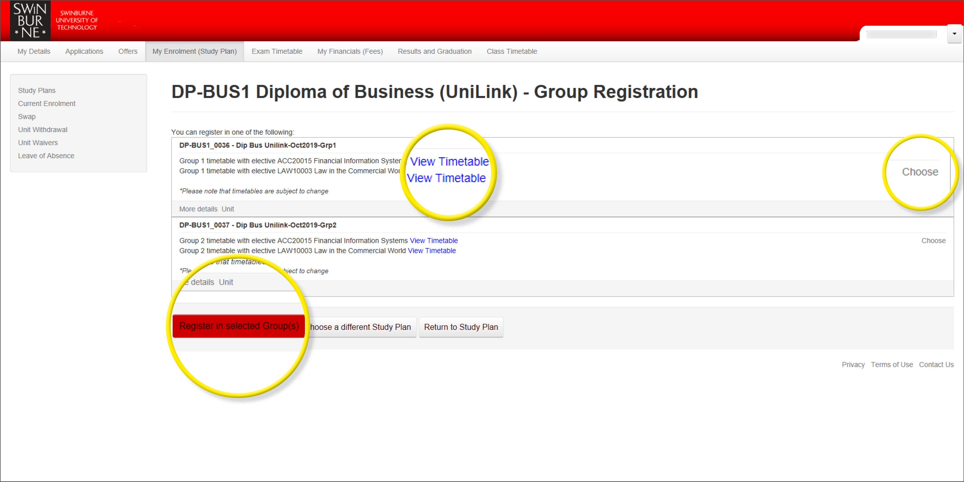Open the Exam Timetable tab
The height and width of the screenshot is (482, 964).
tap(277, 52)
